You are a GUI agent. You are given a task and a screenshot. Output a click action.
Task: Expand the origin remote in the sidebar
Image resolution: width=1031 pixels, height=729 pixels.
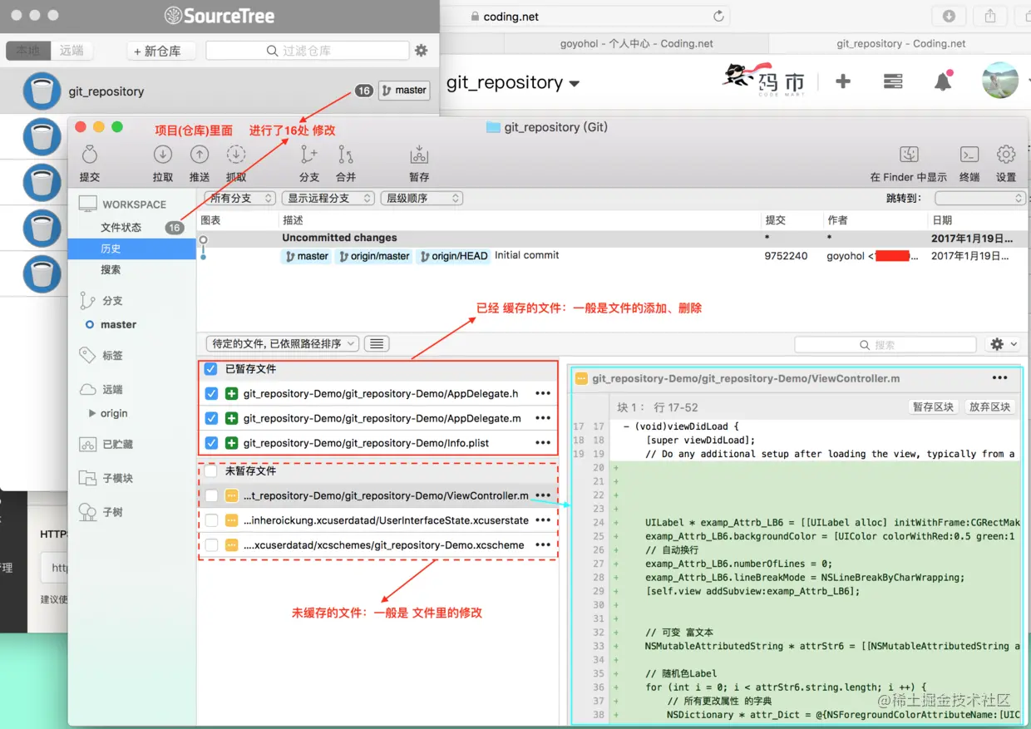click(x=91, y=413)
